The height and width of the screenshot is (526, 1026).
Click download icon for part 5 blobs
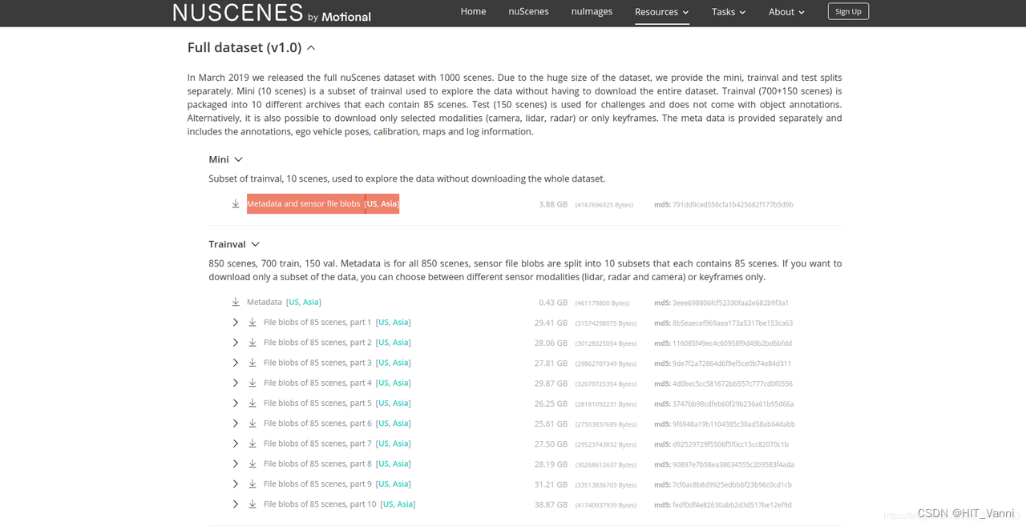pyautogui.click(x=252, y=404)
